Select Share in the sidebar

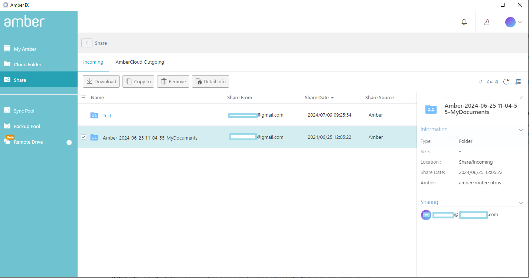tap(39, 80)
